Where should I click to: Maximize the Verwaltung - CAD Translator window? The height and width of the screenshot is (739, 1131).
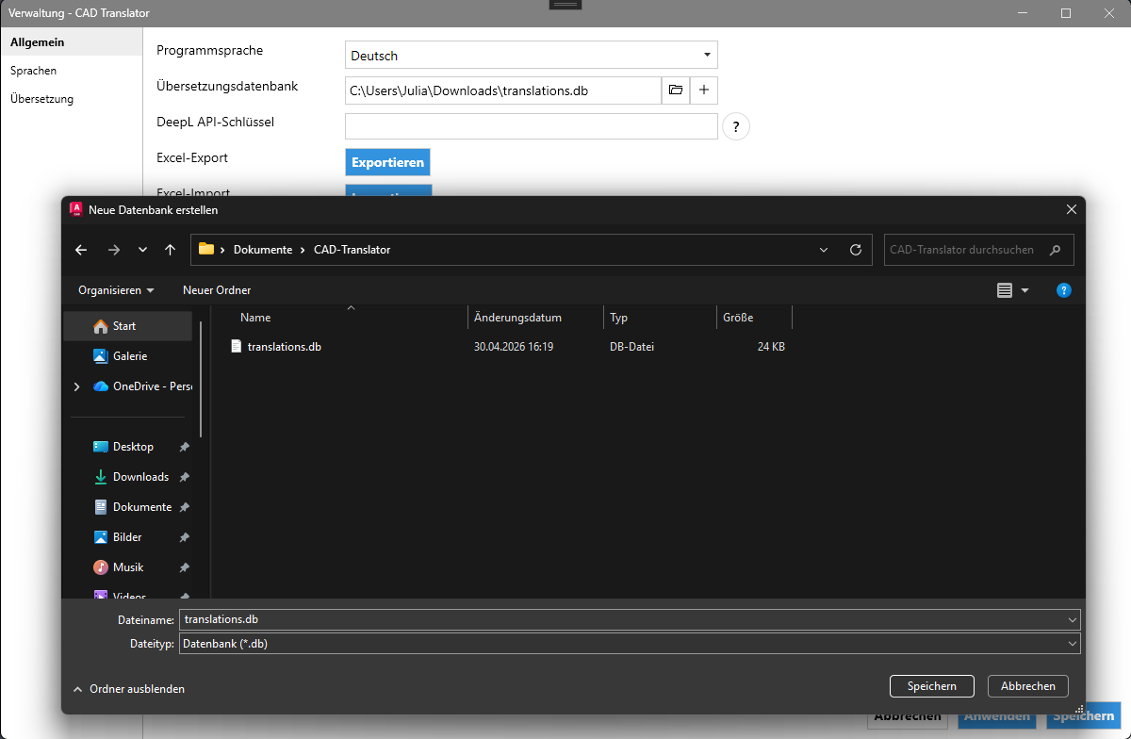[1066, 13]
